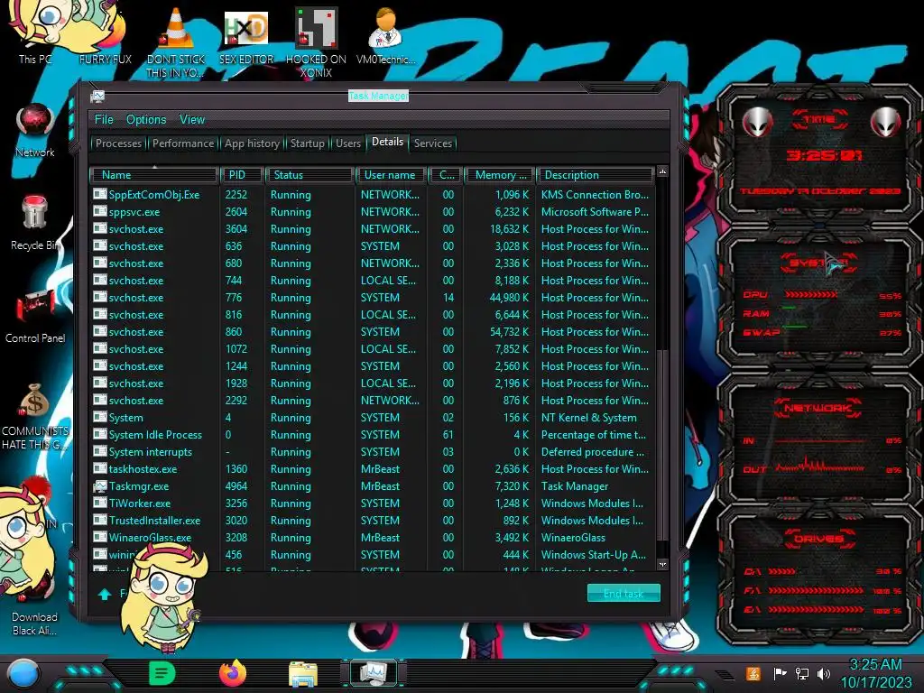This screenshot has width=924, height=693.
Task: Open the VLC cone desktop shortcut
Action: [176, 42]
